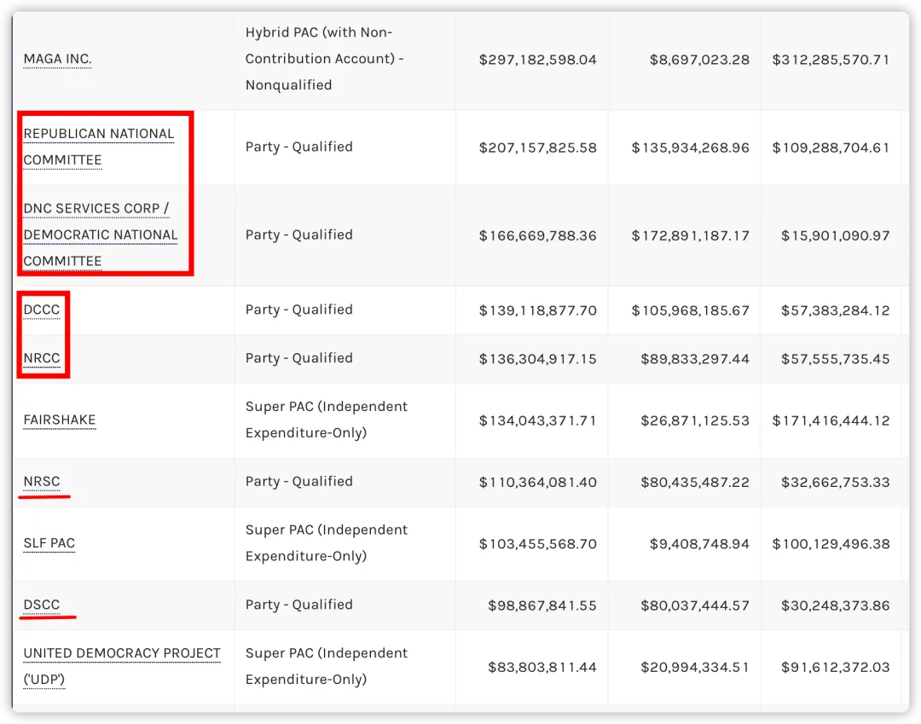Click the REPUBLICAN NATIONAL COMMITTEE link
Viewport: 921px width, 724px height.
click(98, 134)
